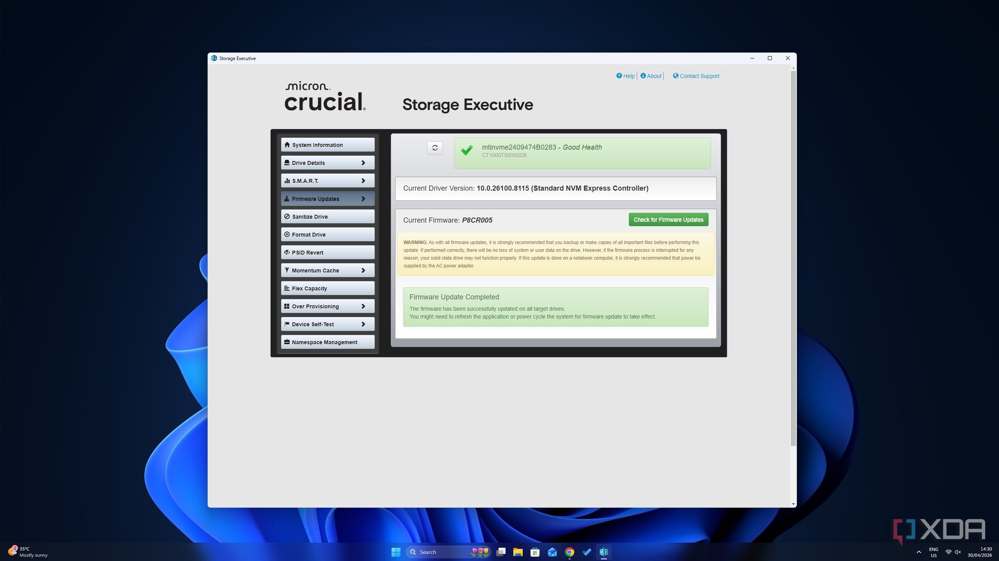Open Flex Capacity in sidebar
Image resolution: width=999 pixels, height=561 pixels.
coord(328,288)
